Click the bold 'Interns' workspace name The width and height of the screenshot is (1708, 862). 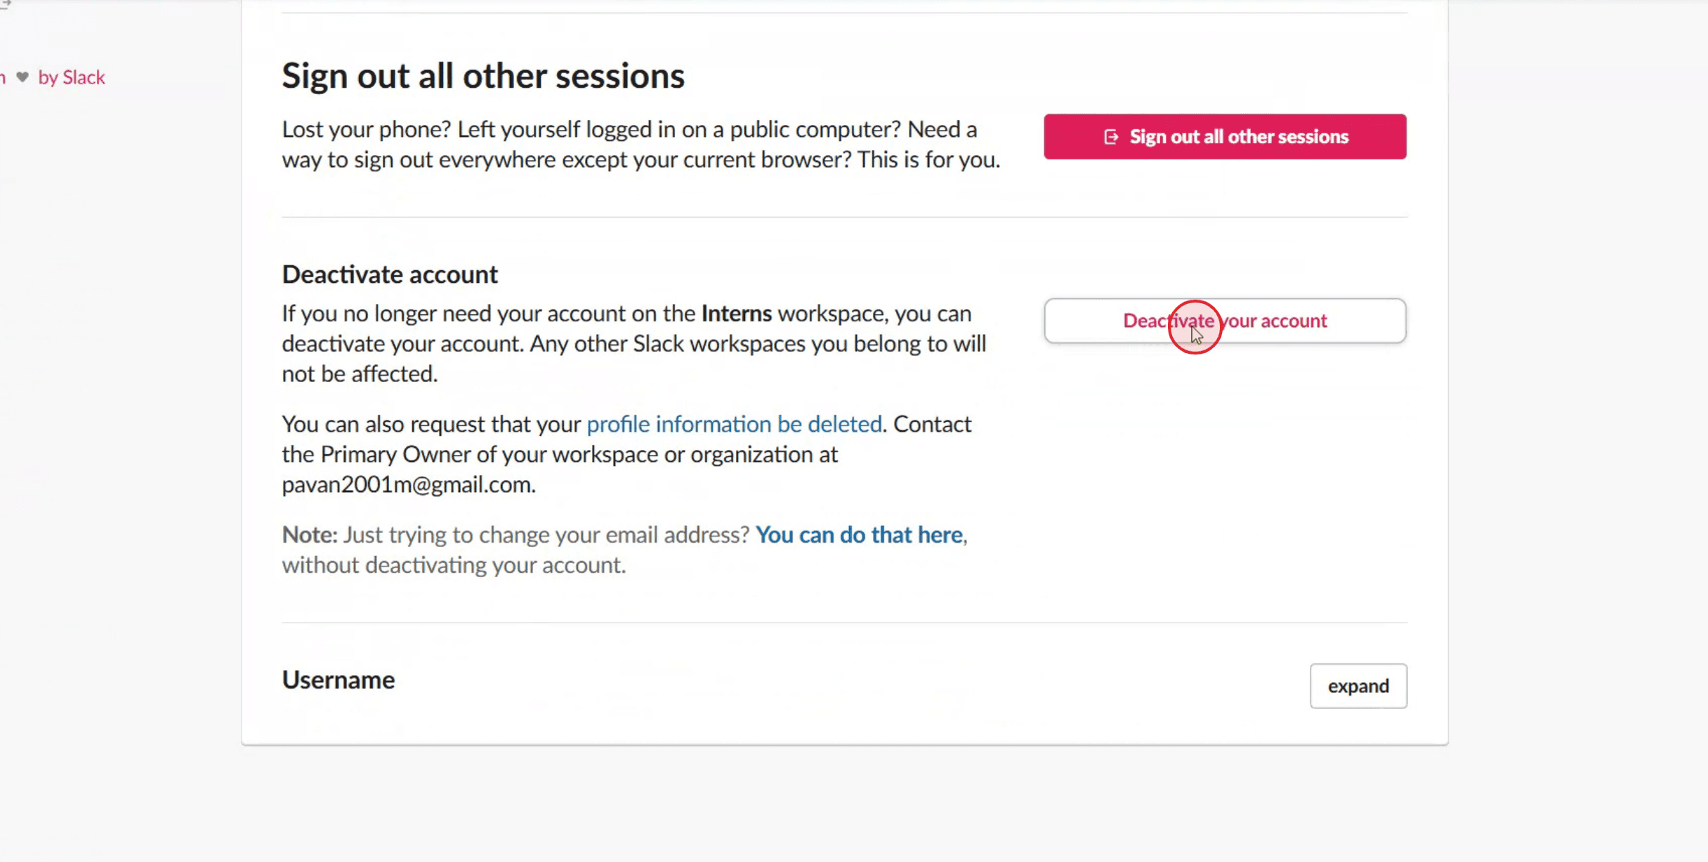(x=736, y=313)
